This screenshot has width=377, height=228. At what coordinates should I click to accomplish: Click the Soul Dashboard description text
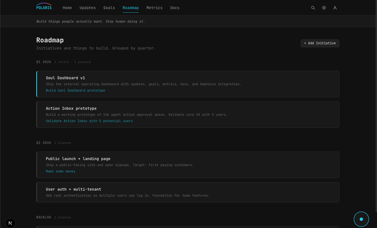coord(144,84)
